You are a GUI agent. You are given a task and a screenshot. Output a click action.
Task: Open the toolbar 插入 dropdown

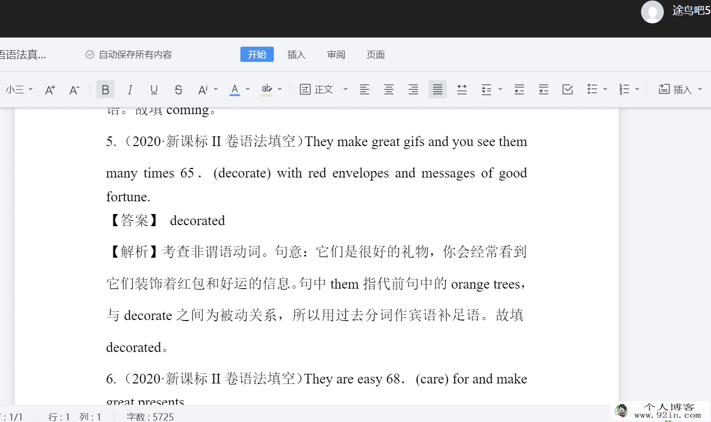point(681,90)
